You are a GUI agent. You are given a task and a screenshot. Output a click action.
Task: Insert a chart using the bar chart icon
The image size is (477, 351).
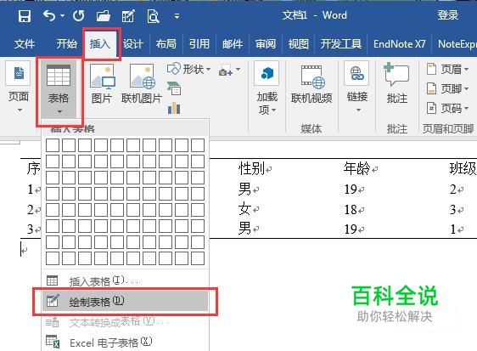[174, 108]
